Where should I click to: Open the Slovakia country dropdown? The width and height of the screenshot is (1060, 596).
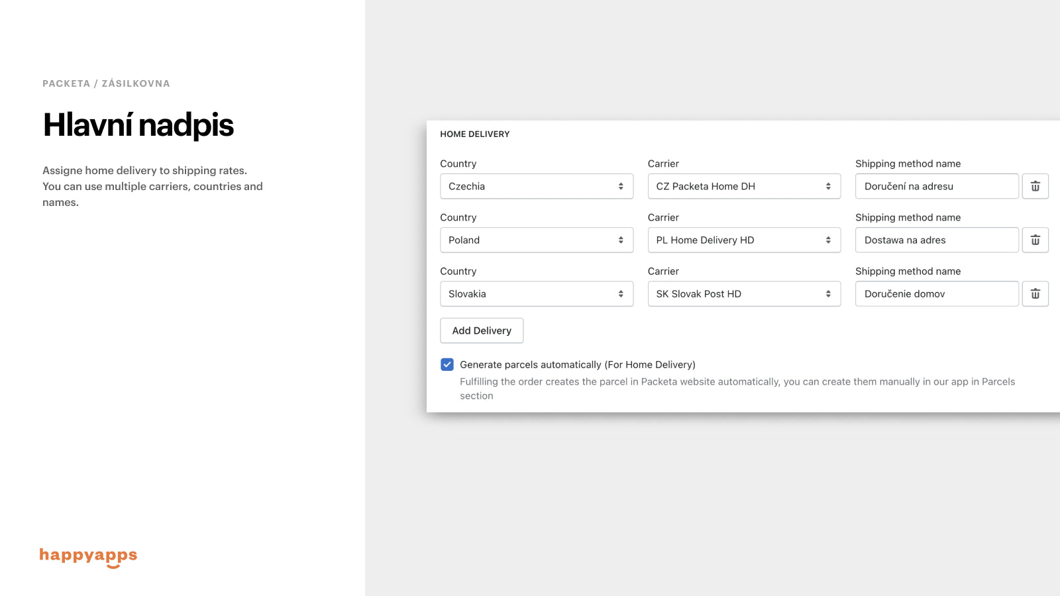537,293
